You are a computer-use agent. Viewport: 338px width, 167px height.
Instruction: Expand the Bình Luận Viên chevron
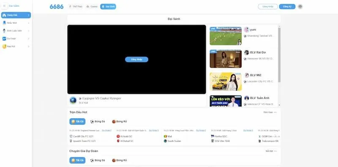[x=28, y=30]
